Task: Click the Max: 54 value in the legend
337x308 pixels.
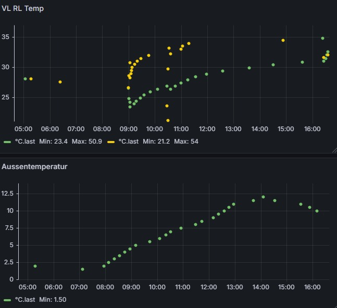Action: pos(186,142)
